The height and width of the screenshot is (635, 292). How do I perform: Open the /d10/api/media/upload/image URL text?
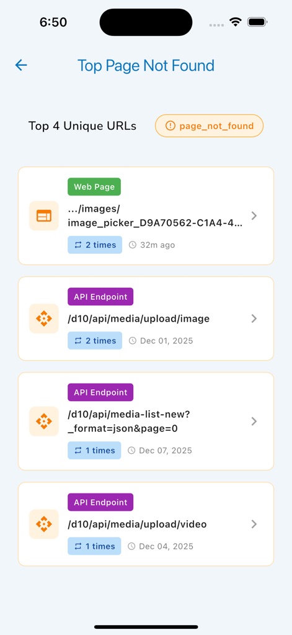coord(139,318)
